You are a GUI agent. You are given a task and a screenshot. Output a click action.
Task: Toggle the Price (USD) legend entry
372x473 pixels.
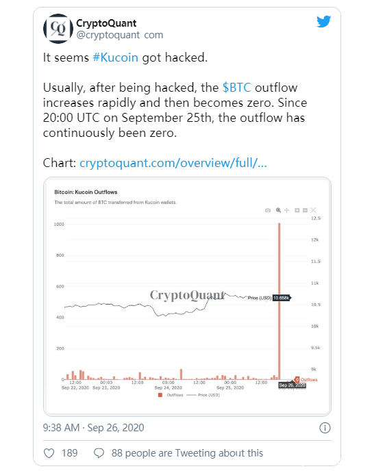[203, 395]
